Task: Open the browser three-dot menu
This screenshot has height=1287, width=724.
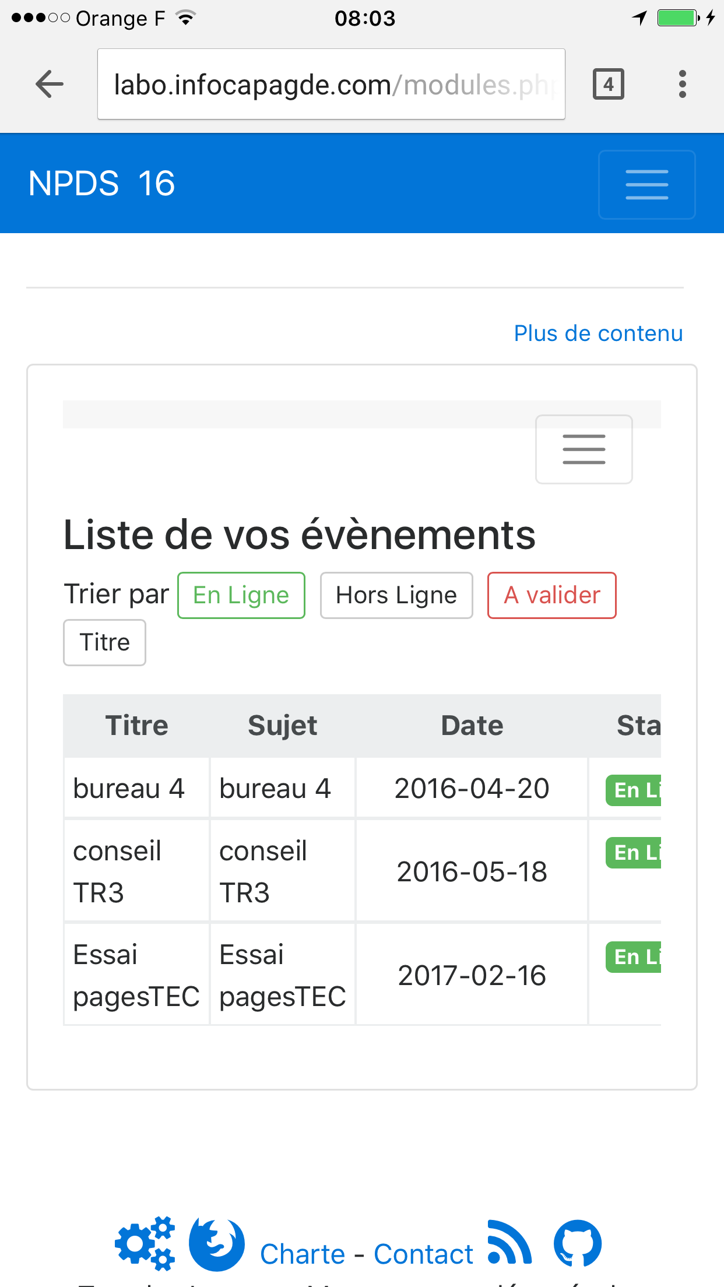Action: (x=682, y=85)
